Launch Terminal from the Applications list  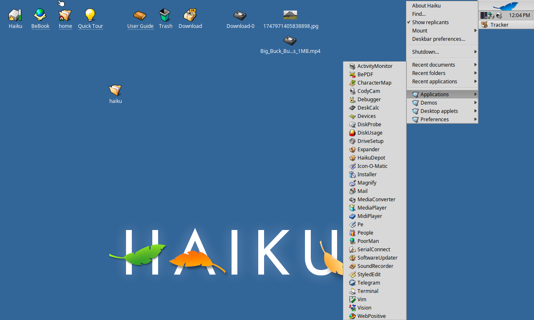[375, 291]
